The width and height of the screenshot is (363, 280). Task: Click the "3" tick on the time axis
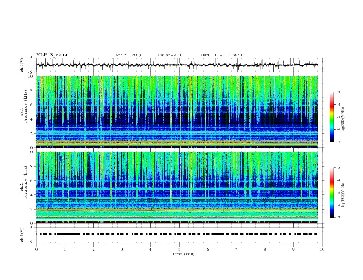pos(122,249)
